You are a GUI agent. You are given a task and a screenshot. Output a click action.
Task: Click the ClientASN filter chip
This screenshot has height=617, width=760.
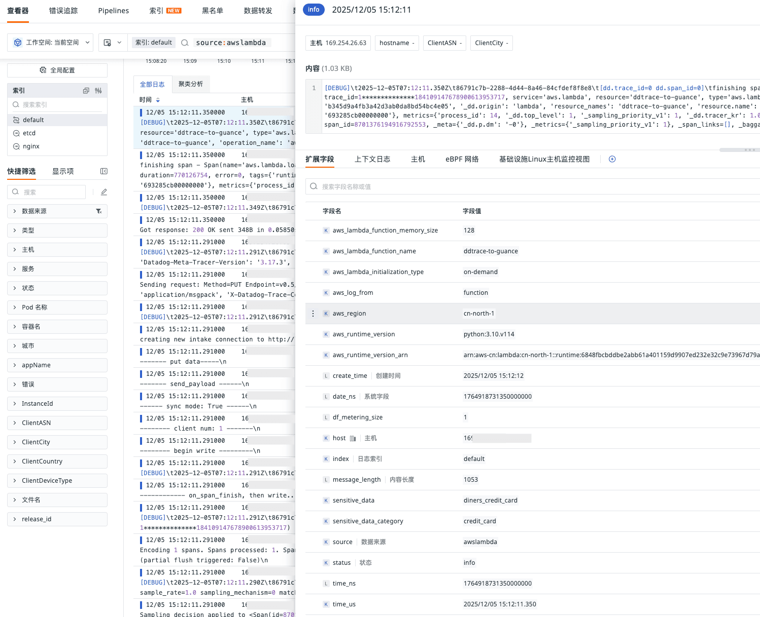point(444,43)
